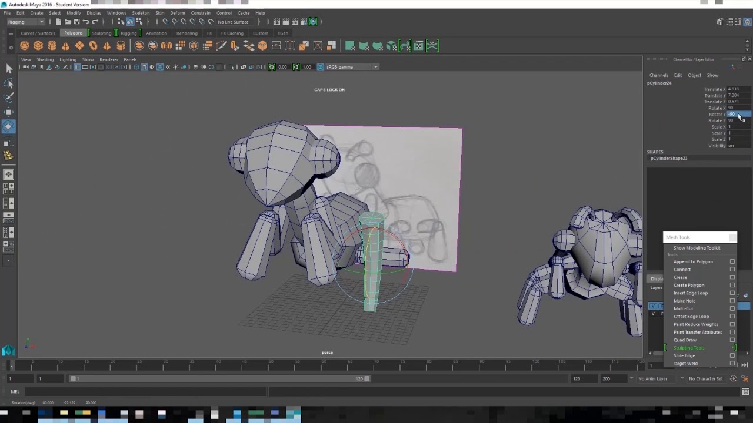Open Target Weld option box
The height and width of the screenshot is (423, 753).
point(732,363)
